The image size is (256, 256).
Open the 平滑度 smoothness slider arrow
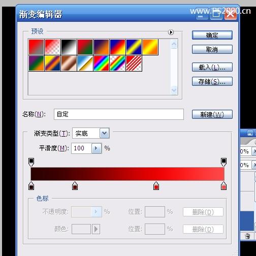97,148
